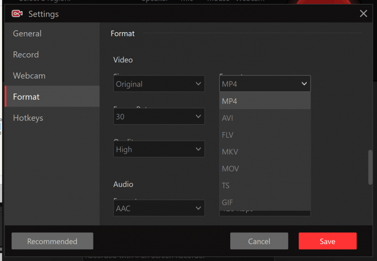Screen dimensions: 377x261
Task: Select FLV in the format list
Action: (264, 135)
